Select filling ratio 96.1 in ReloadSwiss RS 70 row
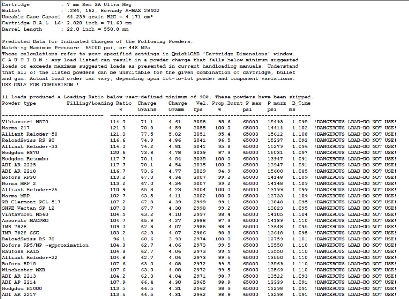Screen dimensions: 409x299 [x=119, y=239]
